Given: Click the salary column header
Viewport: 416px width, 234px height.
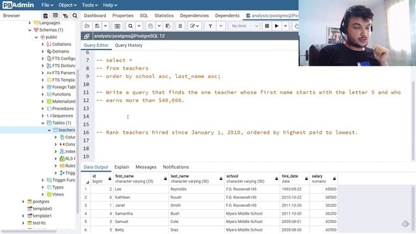Looking at the screenshot, I should click(324, 179).
